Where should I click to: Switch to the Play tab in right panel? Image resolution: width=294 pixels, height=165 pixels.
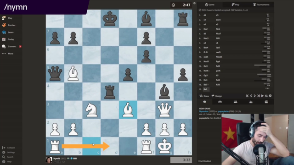pyautogui.click(x=235, y=5)
